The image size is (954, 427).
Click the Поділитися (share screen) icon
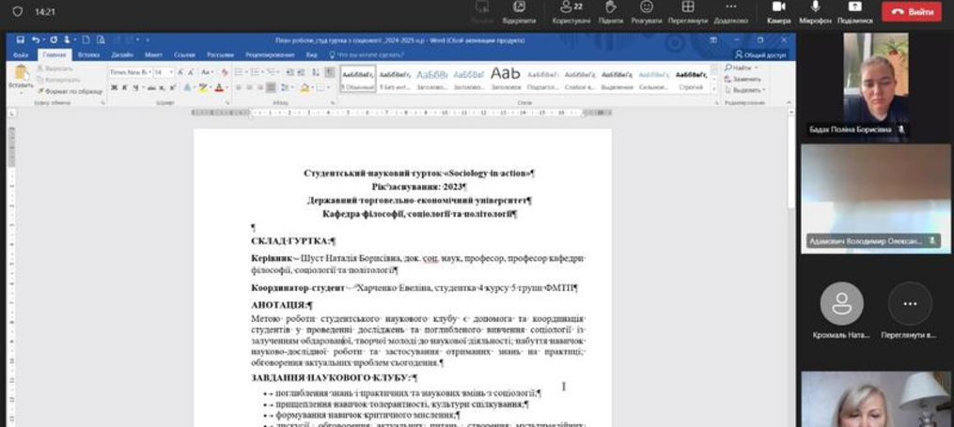[854, 8]
